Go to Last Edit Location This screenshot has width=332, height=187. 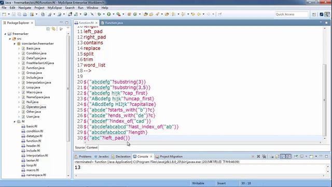click(193, 14)
